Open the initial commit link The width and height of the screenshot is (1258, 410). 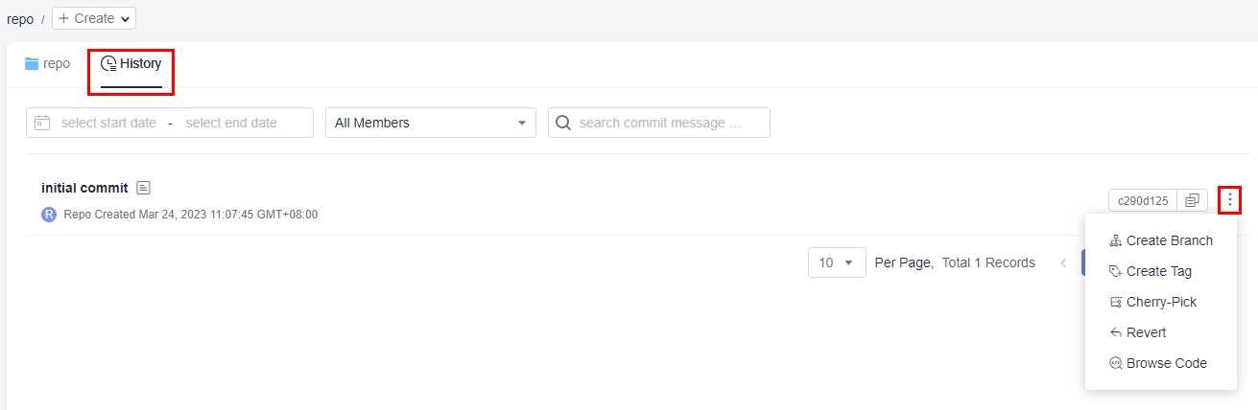(x=84, y=188)
